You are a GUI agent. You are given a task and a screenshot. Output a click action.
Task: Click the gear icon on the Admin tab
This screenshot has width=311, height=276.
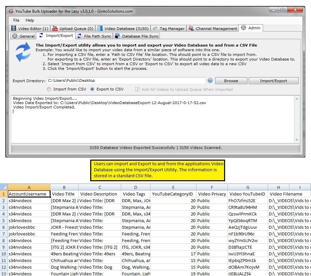pos(243,28)
